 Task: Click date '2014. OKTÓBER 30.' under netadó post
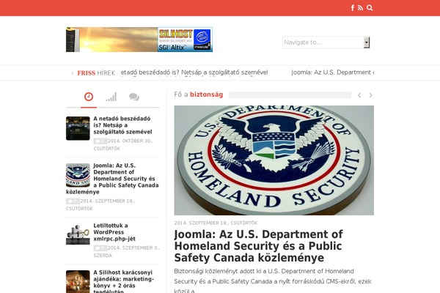coord(131,141)
